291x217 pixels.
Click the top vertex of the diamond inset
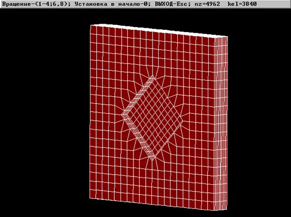click(x=153, y=76)
